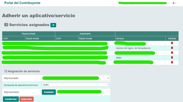Click the Cancelar button

[26, 99]
